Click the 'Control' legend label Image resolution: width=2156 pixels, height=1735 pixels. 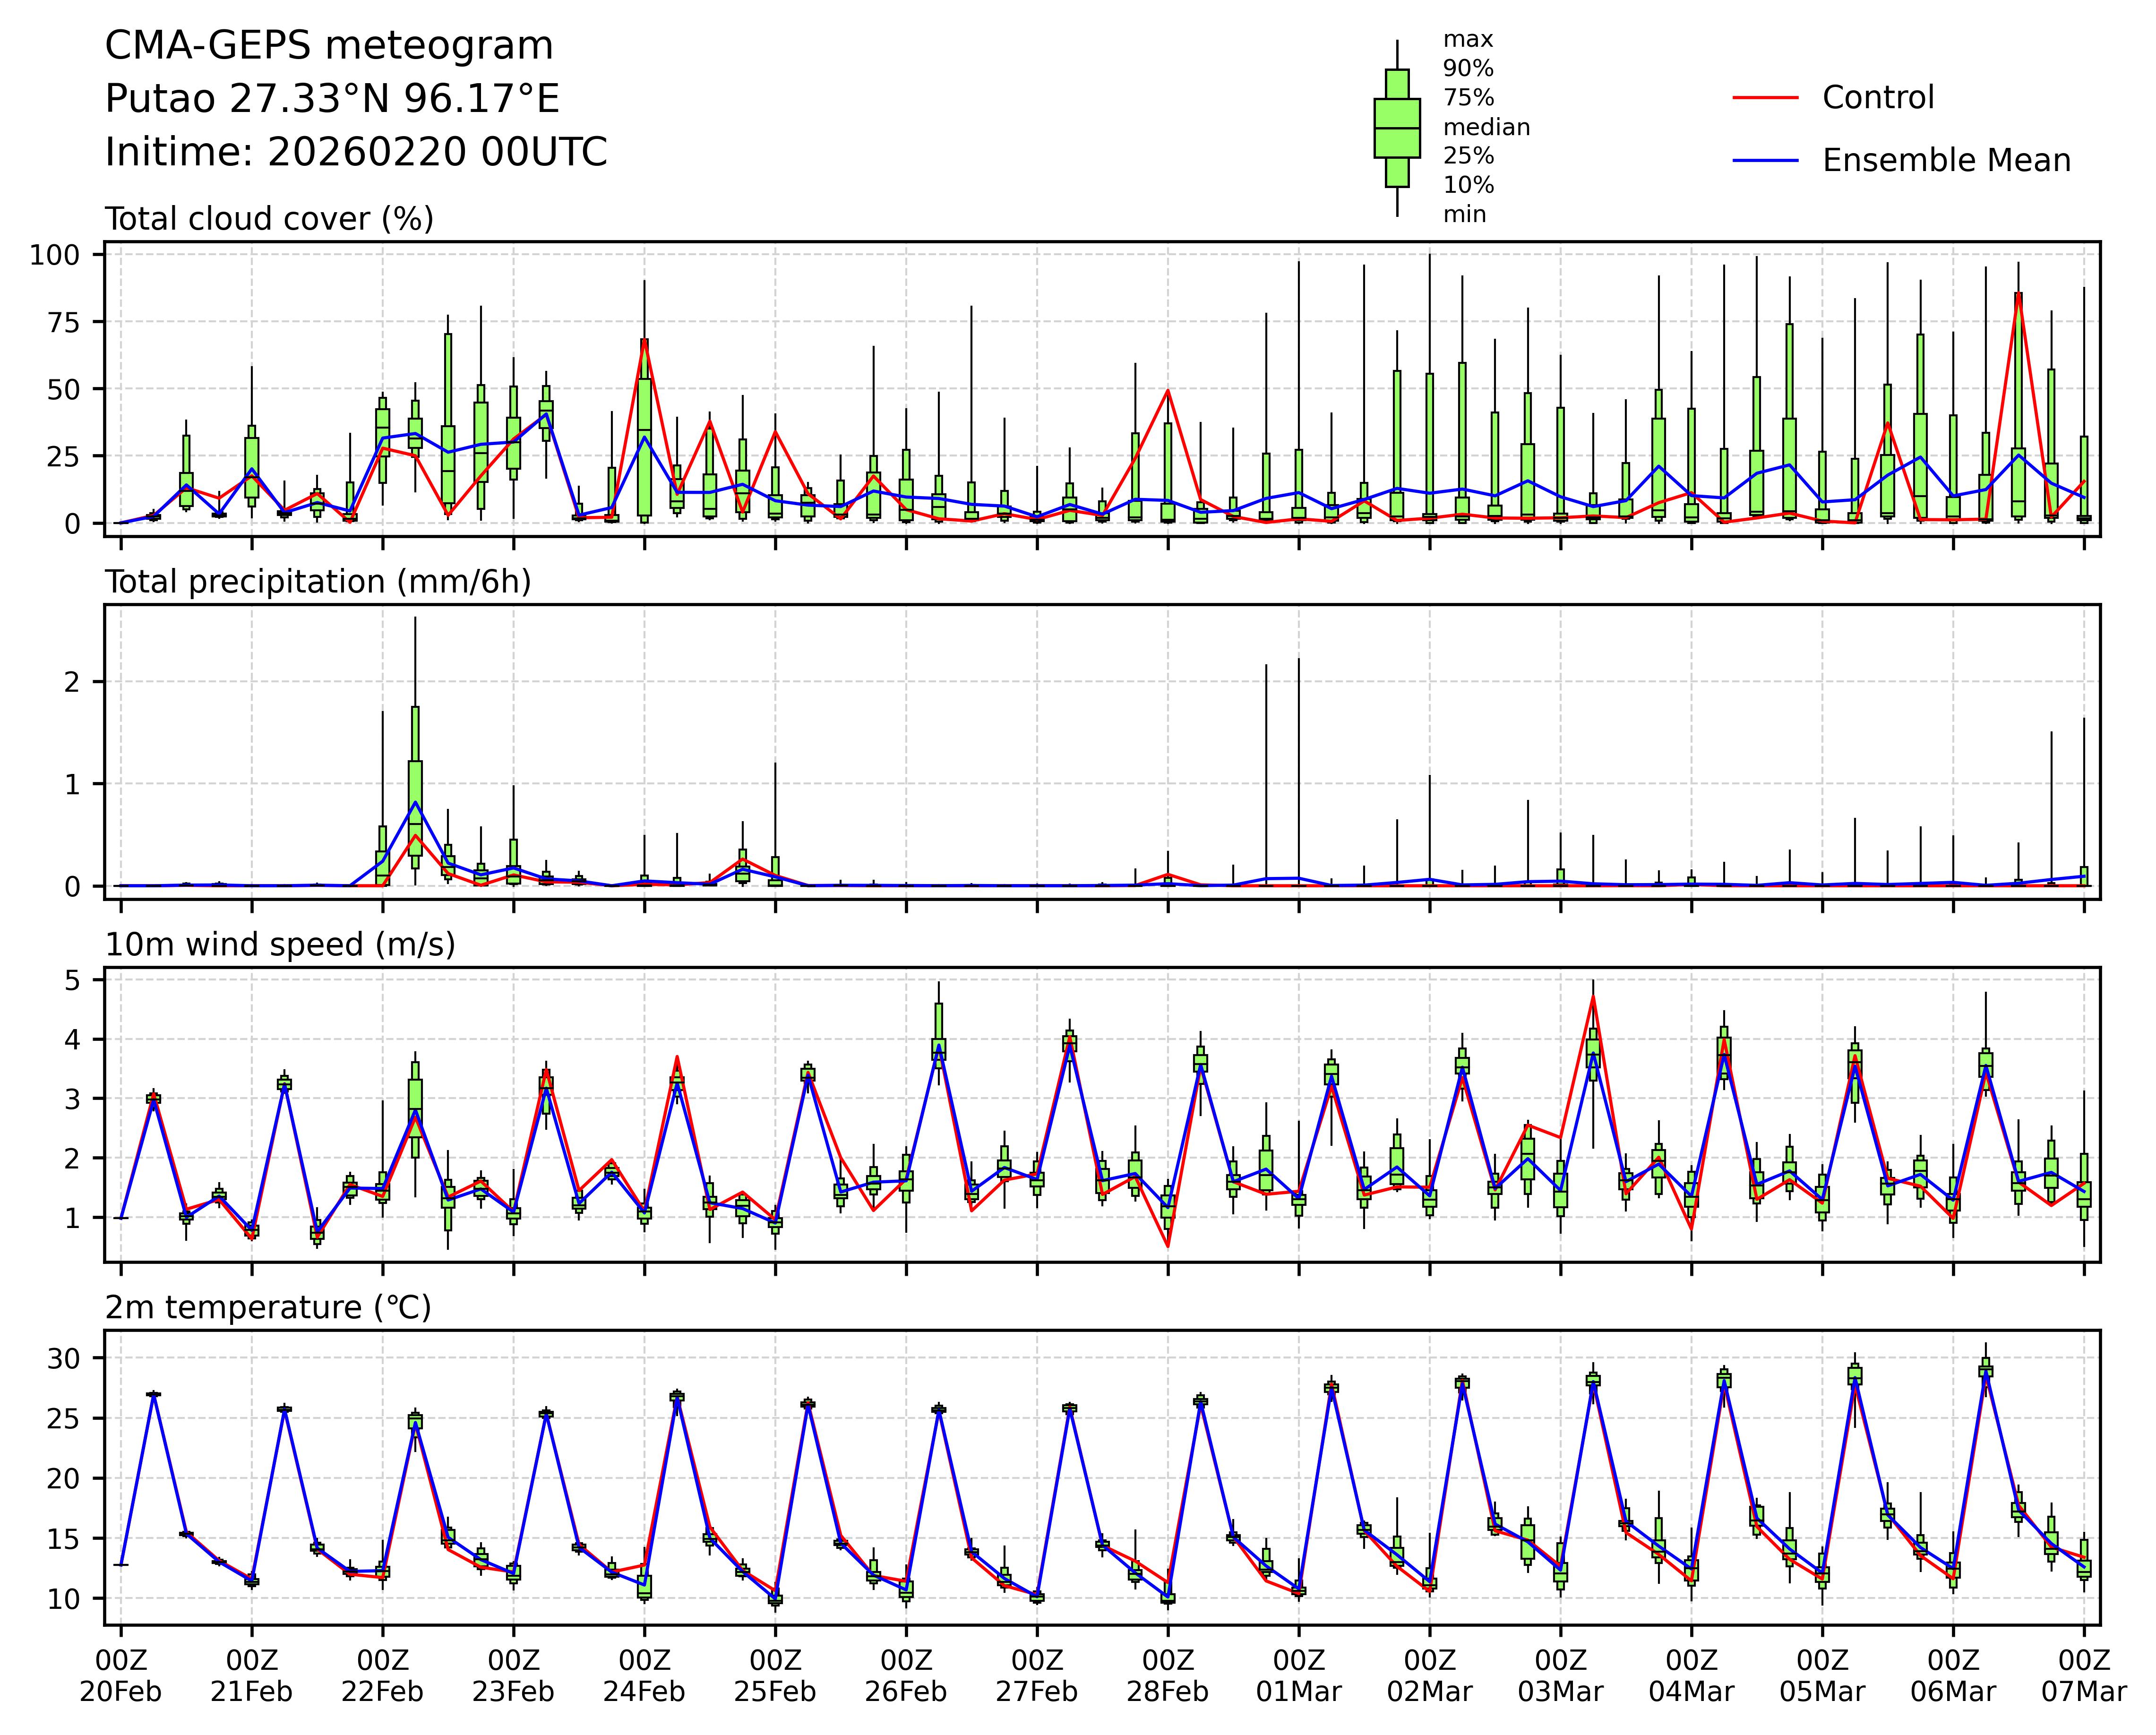point(1878,98)
